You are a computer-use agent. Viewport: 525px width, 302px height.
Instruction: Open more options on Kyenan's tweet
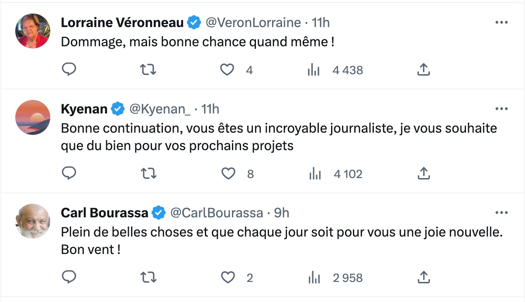click(501, 108)
